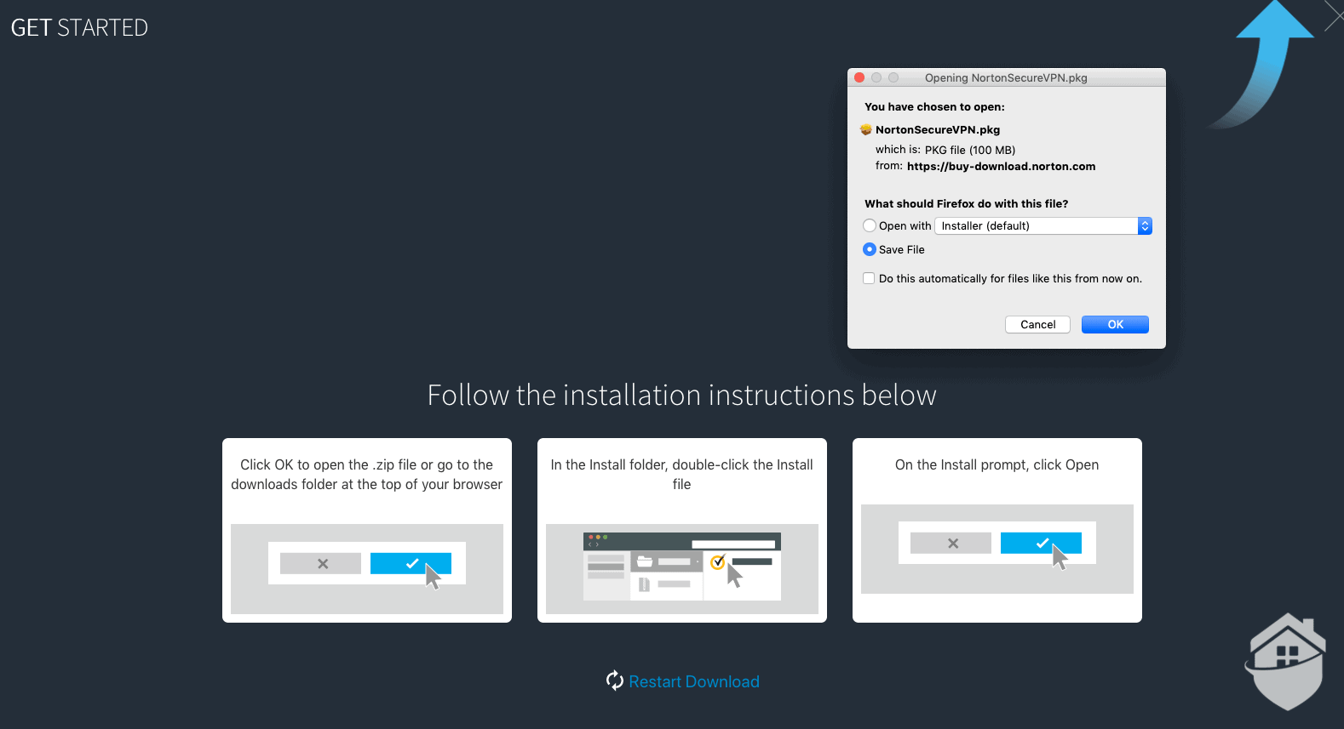Click the Restart Download refresh icon

(615, 681)
